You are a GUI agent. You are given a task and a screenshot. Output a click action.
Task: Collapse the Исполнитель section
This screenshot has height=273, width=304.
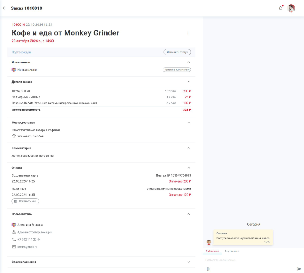tap(188, 62)
